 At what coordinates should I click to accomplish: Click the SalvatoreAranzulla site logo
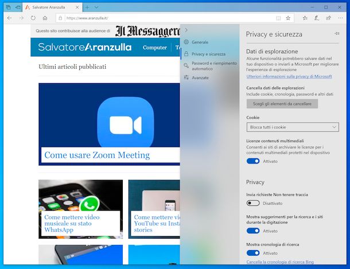[85, 47]
